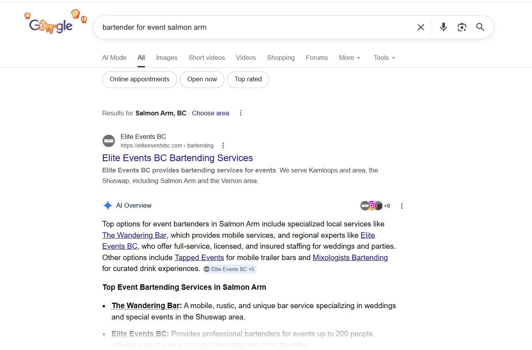Click the Choose area link
Image resolution: width=532 pixels, height=350 pixels.
210,113
